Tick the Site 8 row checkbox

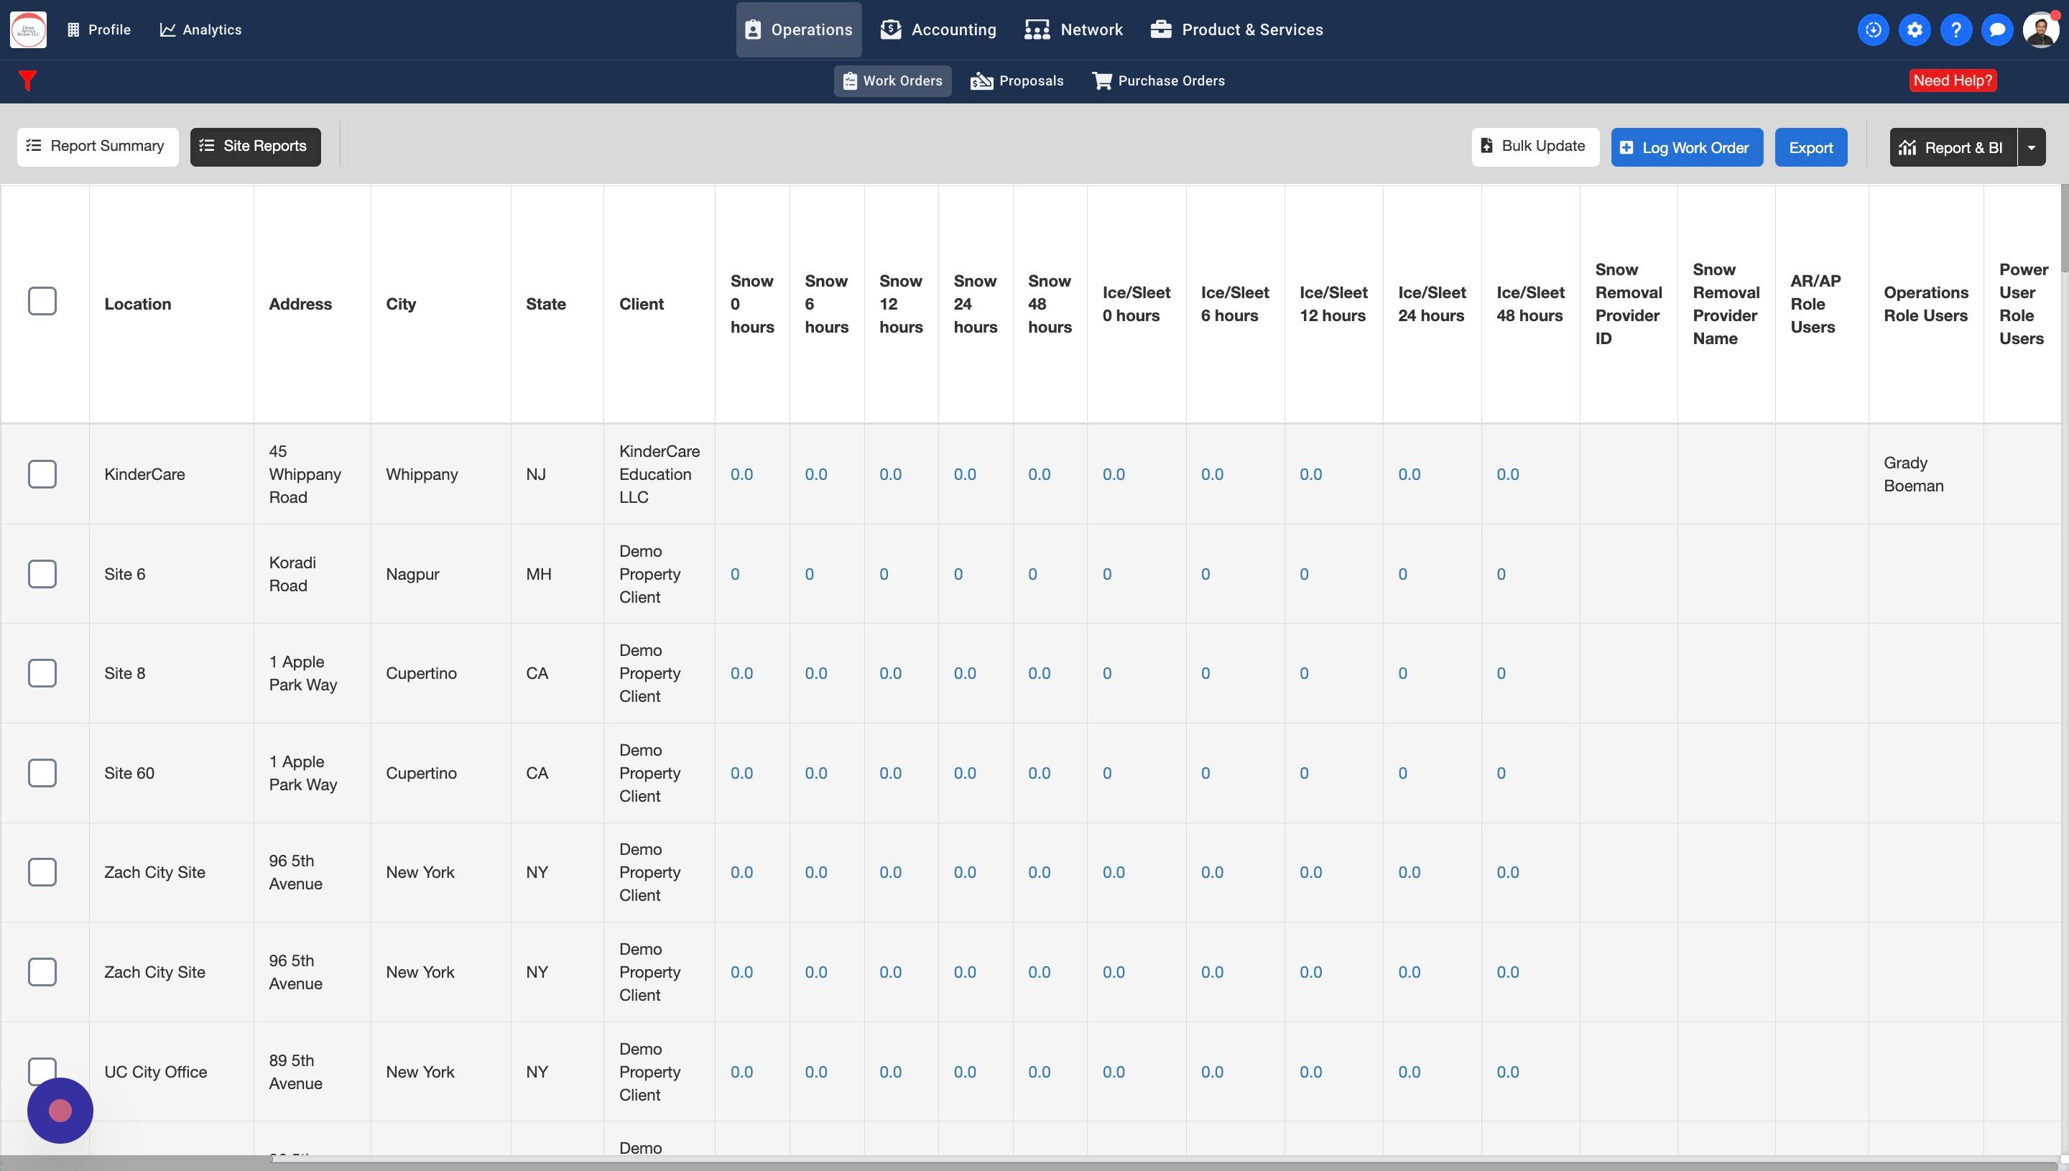(x=42, y=673)
